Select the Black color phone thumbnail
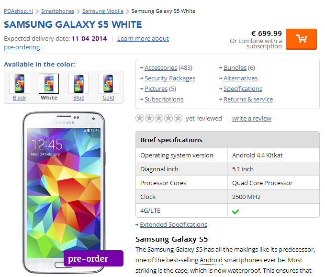 [19, 84]
